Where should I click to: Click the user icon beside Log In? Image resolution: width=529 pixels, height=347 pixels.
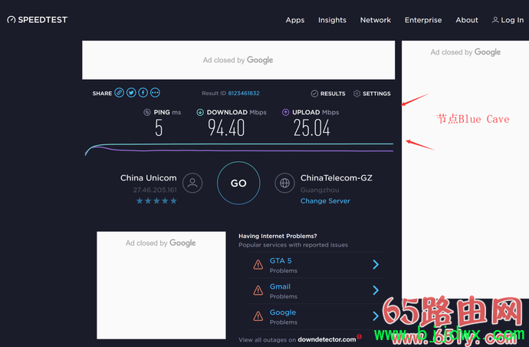[495, 20]
